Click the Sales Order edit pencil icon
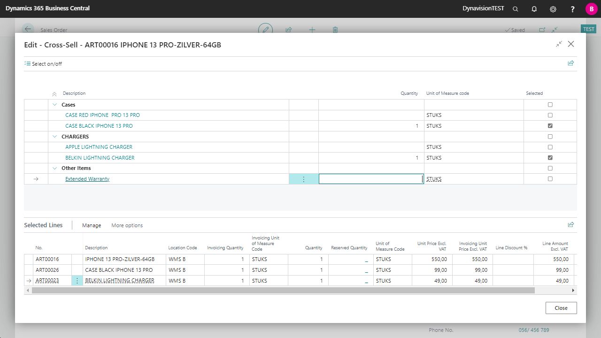601x338 pixels. click(x=266, y=30)
